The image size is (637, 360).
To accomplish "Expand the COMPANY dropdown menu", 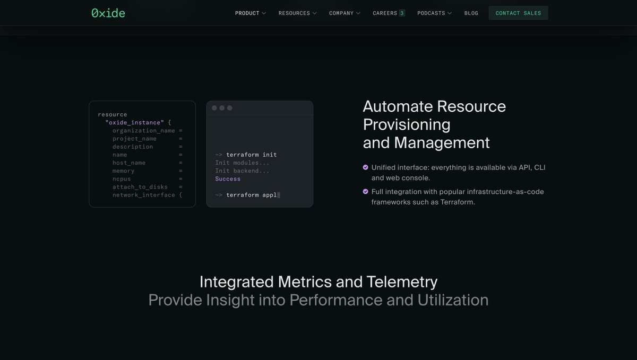I will coord(345,13).
